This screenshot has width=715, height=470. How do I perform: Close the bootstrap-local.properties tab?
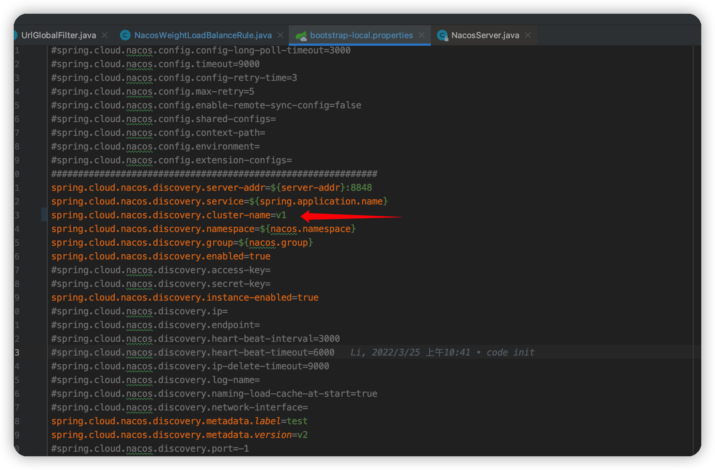tap(422, 35)
